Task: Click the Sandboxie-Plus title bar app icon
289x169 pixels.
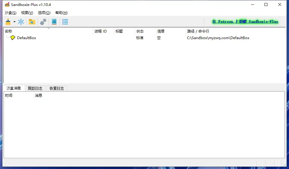Action: [x=7, y=4]
